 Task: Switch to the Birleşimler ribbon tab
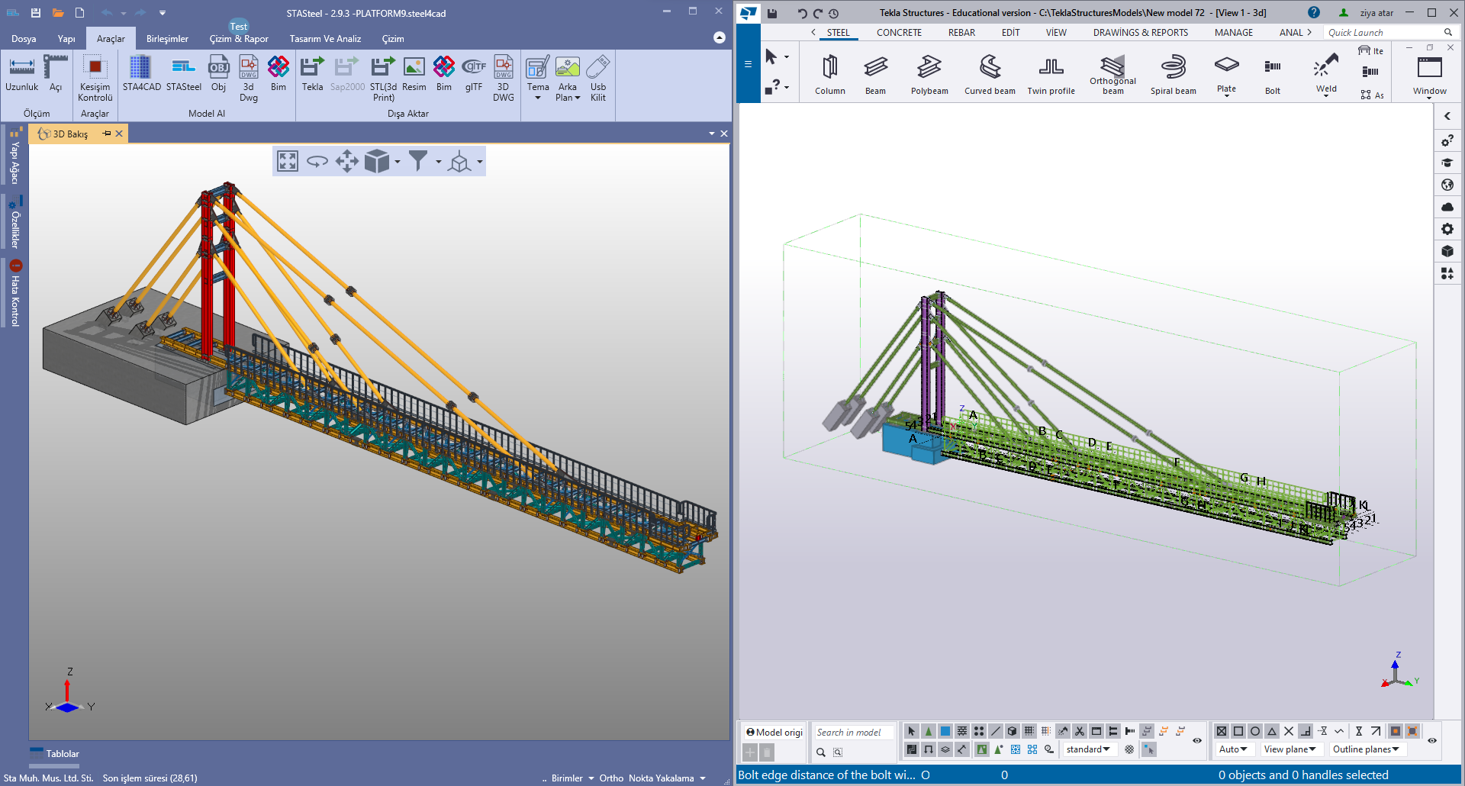pos(167,39)
